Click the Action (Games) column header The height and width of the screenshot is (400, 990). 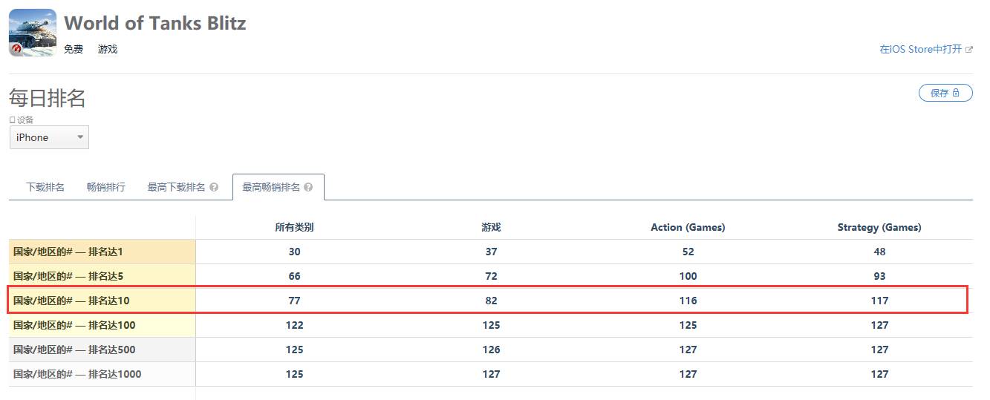click(x=688, y=228)
